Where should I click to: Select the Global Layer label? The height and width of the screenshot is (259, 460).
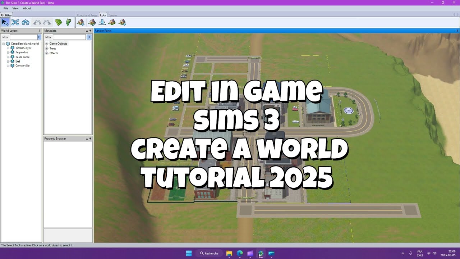[x=23, y=48]
